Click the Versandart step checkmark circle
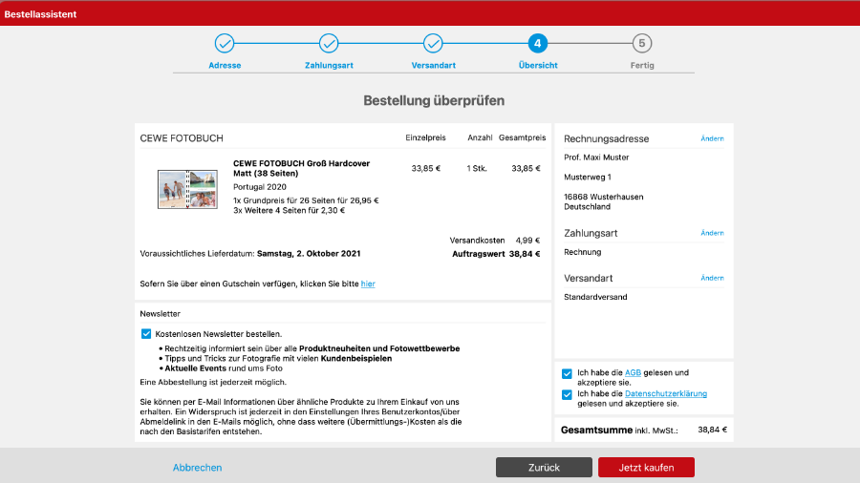Screen dimensions: 860x483 pyautogui.click(x=433, y=43)
